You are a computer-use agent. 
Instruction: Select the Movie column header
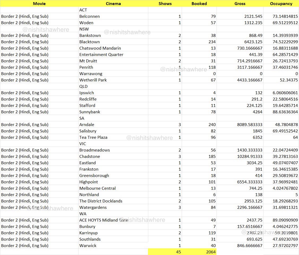[x=39, y=3]
